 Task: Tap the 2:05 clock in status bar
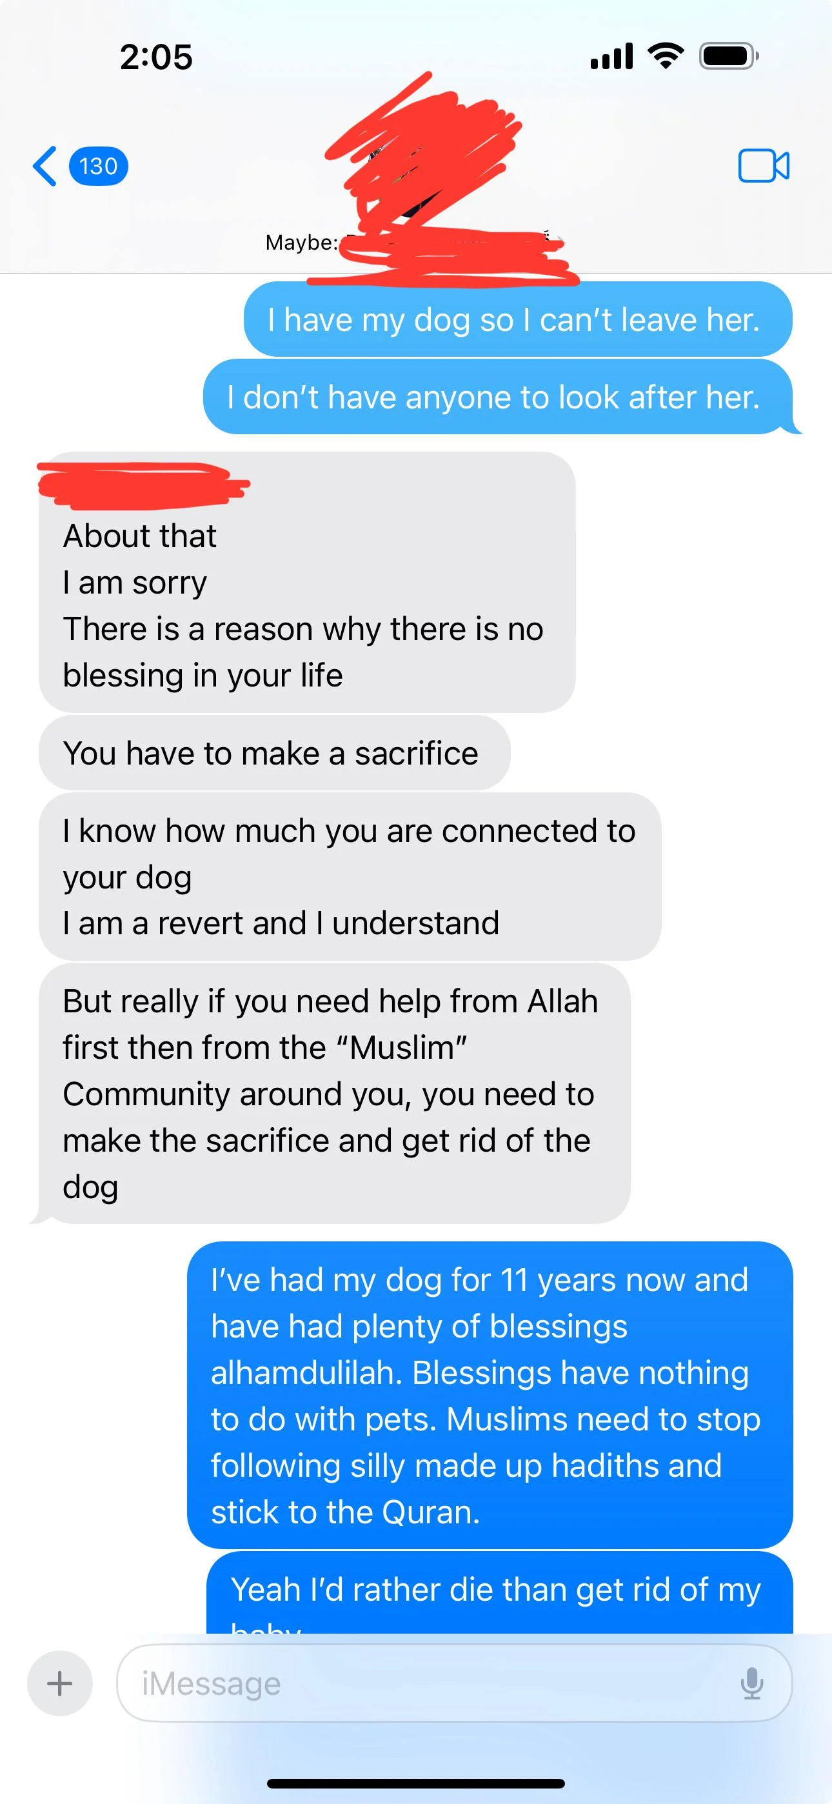coord(156,57)
